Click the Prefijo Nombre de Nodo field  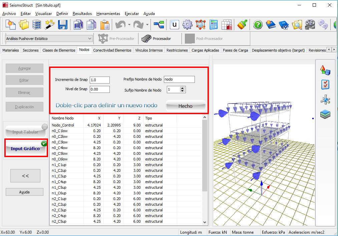pyautogui.click(x=179, y=79)
